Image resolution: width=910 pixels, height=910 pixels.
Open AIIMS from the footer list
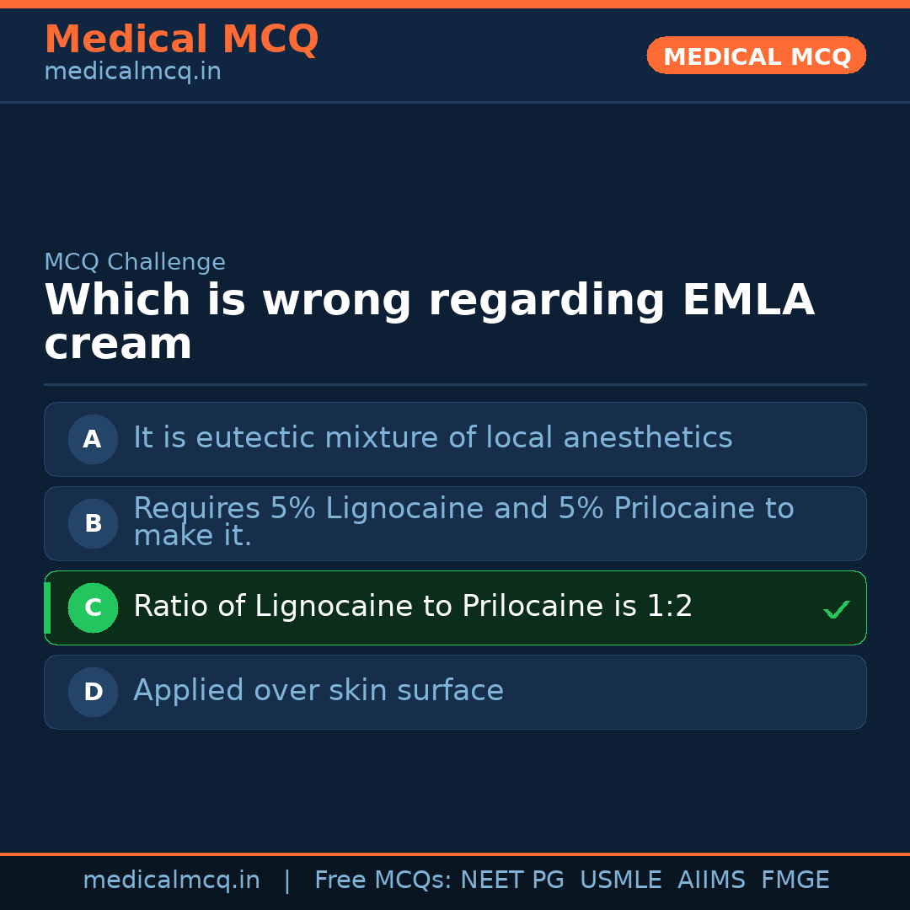tap(711, 881)
